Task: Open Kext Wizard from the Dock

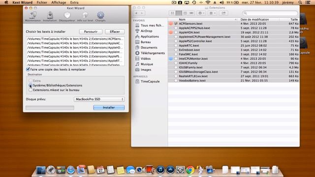Action: (200, 170)
